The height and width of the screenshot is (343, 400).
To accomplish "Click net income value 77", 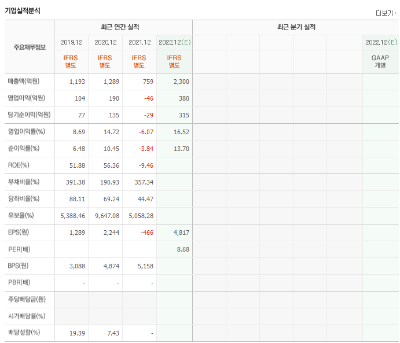I will (82, 115).
